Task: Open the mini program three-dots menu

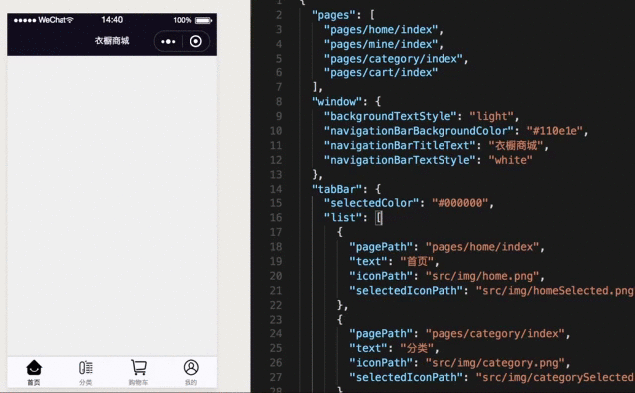Action: point(168,41)
